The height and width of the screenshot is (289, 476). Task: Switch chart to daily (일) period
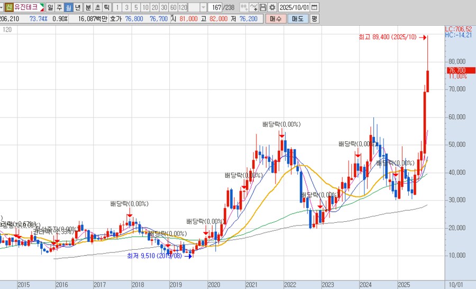50,7
